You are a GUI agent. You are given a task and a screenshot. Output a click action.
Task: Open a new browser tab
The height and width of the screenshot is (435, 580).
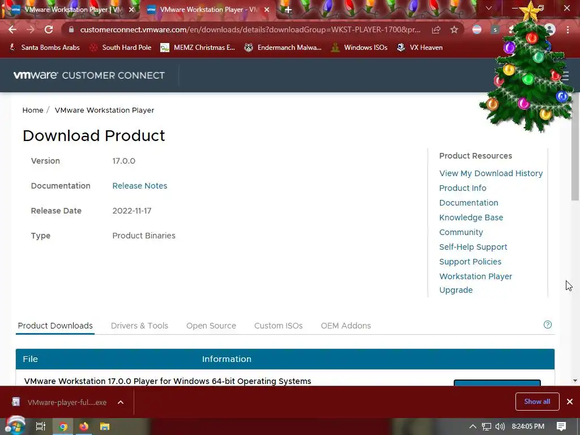tap(288, 10)
